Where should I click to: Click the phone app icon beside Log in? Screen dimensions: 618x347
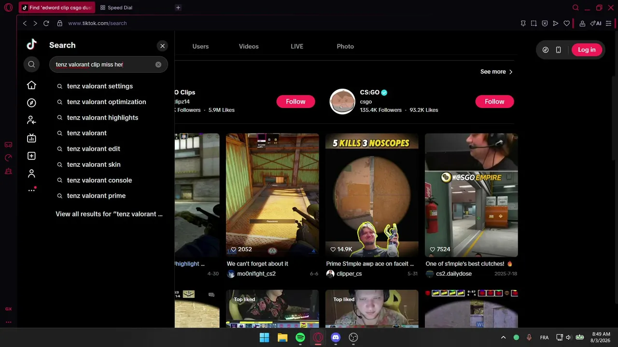click(x=559, y=50)
